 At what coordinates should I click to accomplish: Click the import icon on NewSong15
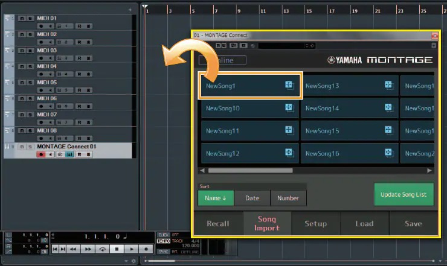[x=389, y=130]
